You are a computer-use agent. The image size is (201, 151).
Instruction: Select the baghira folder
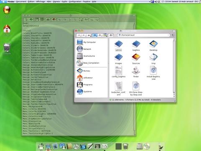(136, 46)
